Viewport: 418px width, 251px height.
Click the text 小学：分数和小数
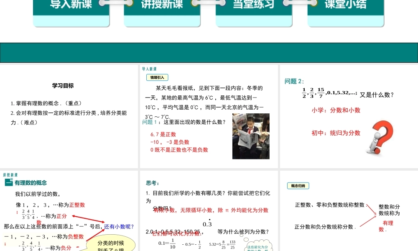pyautogui.click(x=336, y=110)
